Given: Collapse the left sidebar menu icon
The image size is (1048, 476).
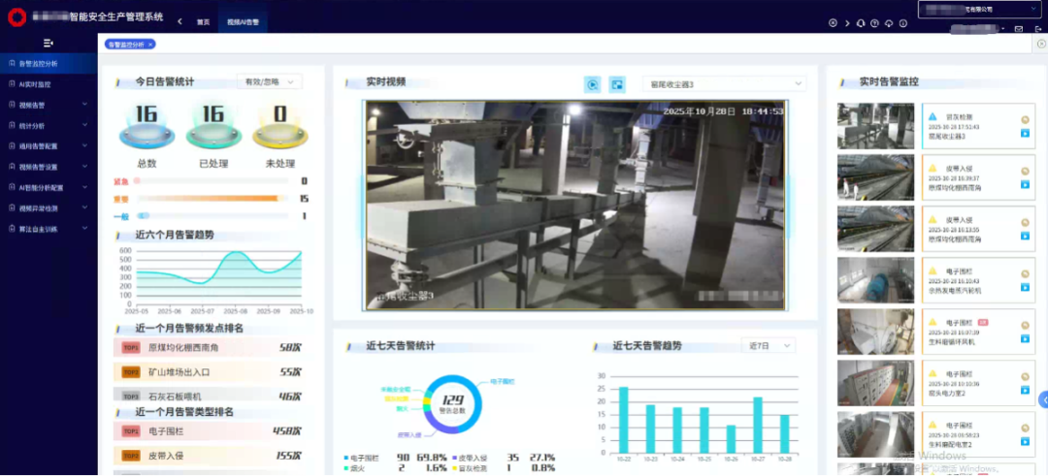Looking at the screenshot, I should coord(49,43).
